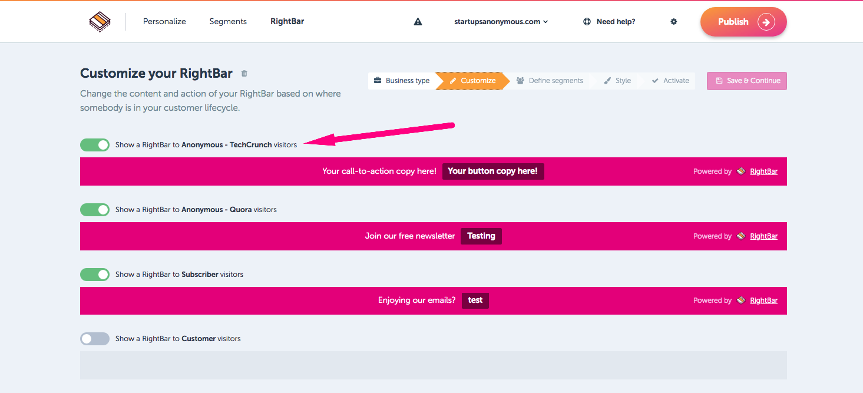Viewport: 863px width, 393px height.
Task: Jump to the Define segments step
Action: (550, 81)
